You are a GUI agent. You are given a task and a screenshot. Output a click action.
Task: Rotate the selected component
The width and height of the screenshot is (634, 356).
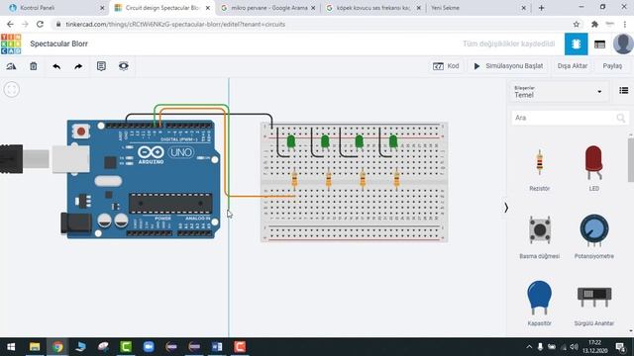tap(11, 66)
